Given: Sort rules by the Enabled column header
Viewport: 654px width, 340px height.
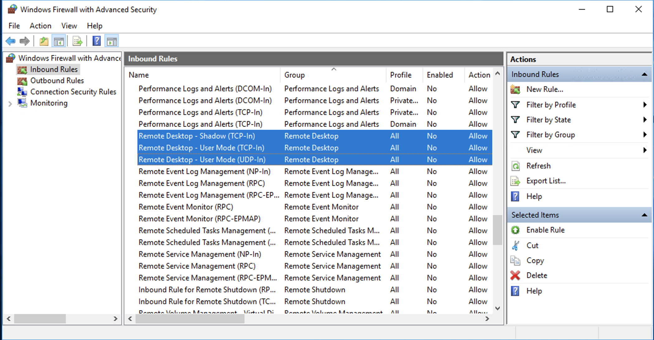Looking at the screenshot, I should [440, 75].
